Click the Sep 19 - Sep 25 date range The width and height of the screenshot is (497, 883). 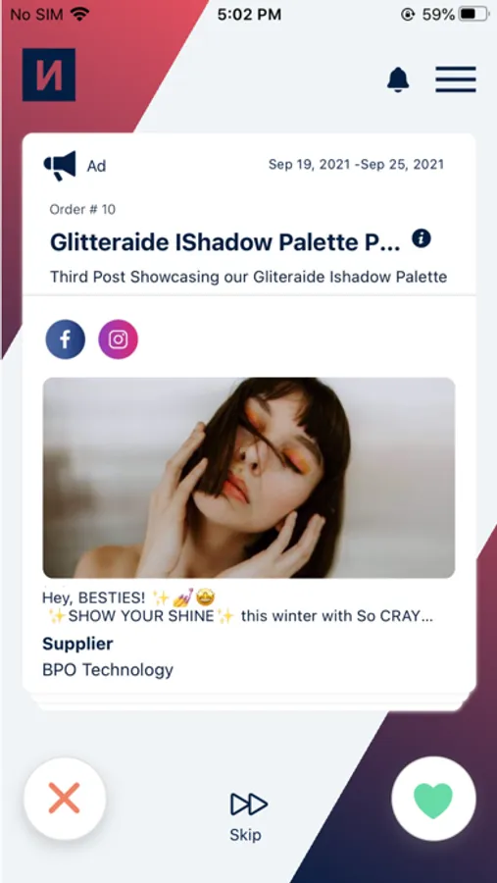[x=356, y=165]
